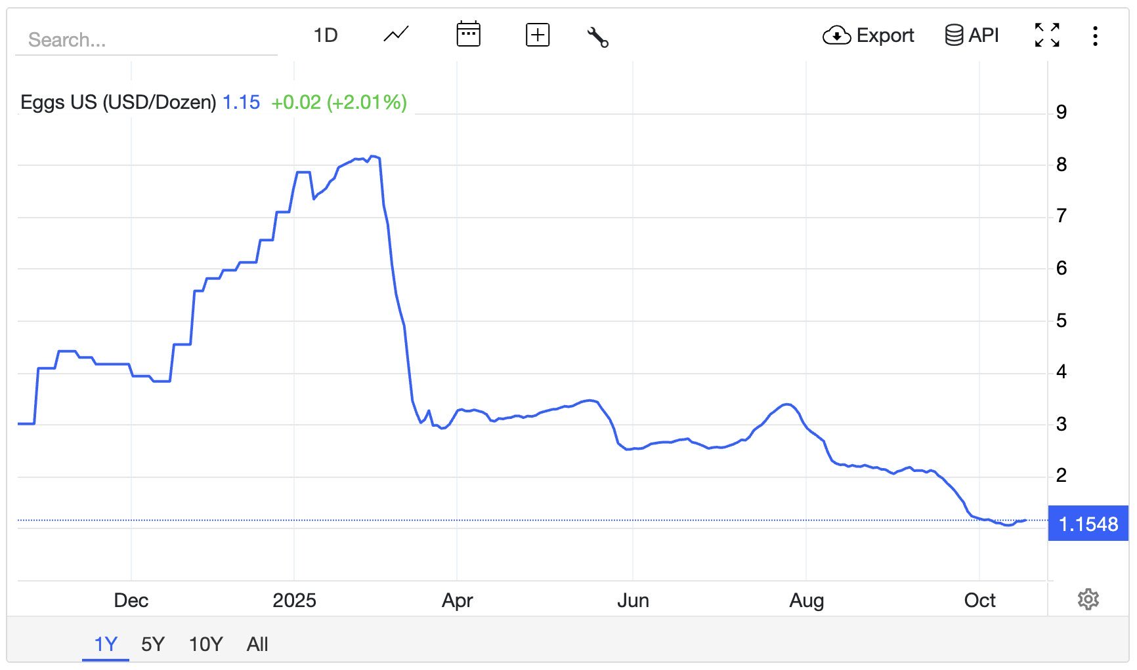
Task: Click the 6 y-axis value
Action: point(1061,268)
